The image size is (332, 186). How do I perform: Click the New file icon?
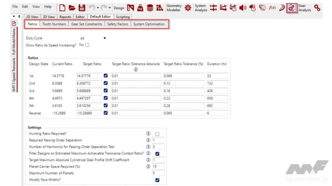click(62, 8)
